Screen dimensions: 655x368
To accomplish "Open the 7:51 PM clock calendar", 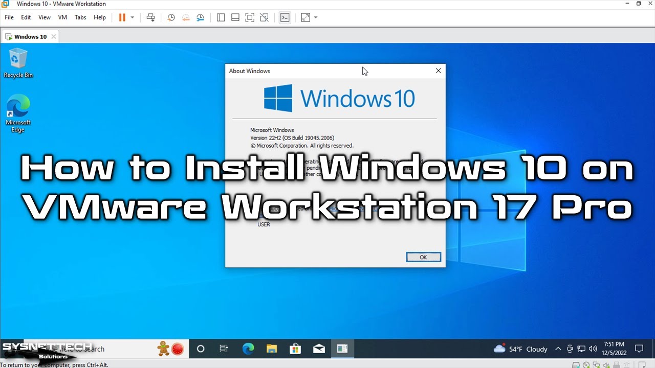I will click(614, 349).
